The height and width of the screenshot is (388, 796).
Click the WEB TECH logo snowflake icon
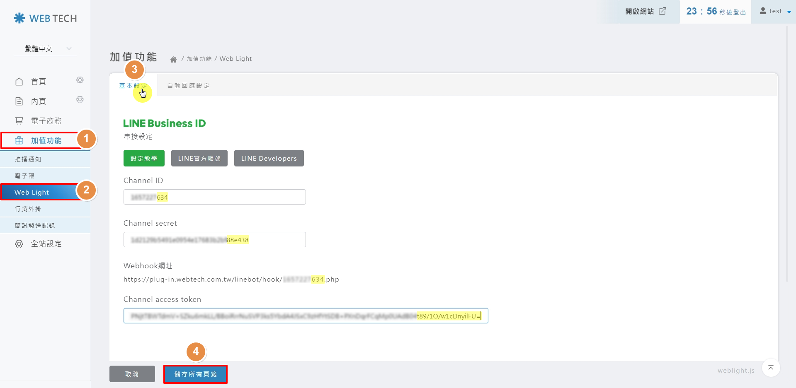coord(19,18)
